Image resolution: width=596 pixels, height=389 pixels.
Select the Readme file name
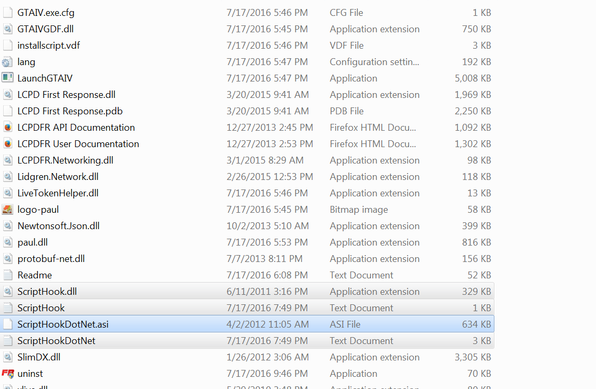34,275
